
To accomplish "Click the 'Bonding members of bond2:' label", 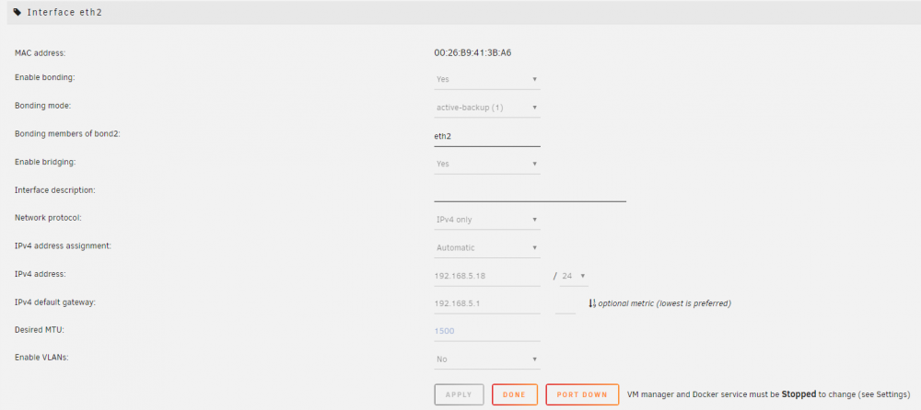I will (x=67, y=133).
